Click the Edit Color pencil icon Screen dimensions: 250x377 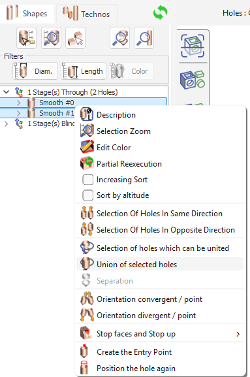coord(87,147)
